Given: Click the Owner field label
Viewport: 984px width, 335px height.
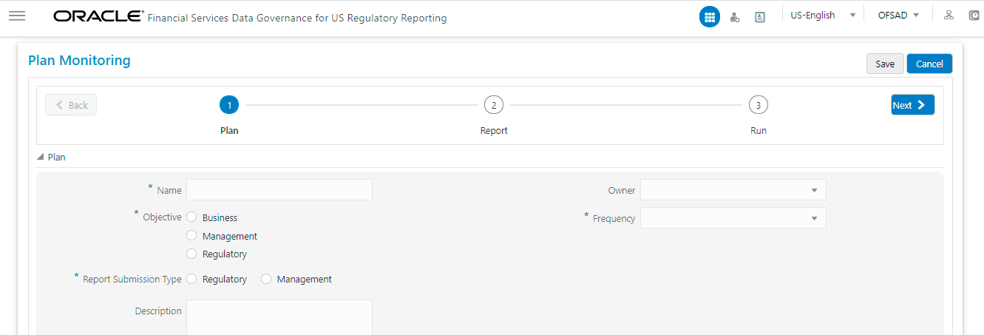Looking at the screenshot, I should tap(622, 190).
